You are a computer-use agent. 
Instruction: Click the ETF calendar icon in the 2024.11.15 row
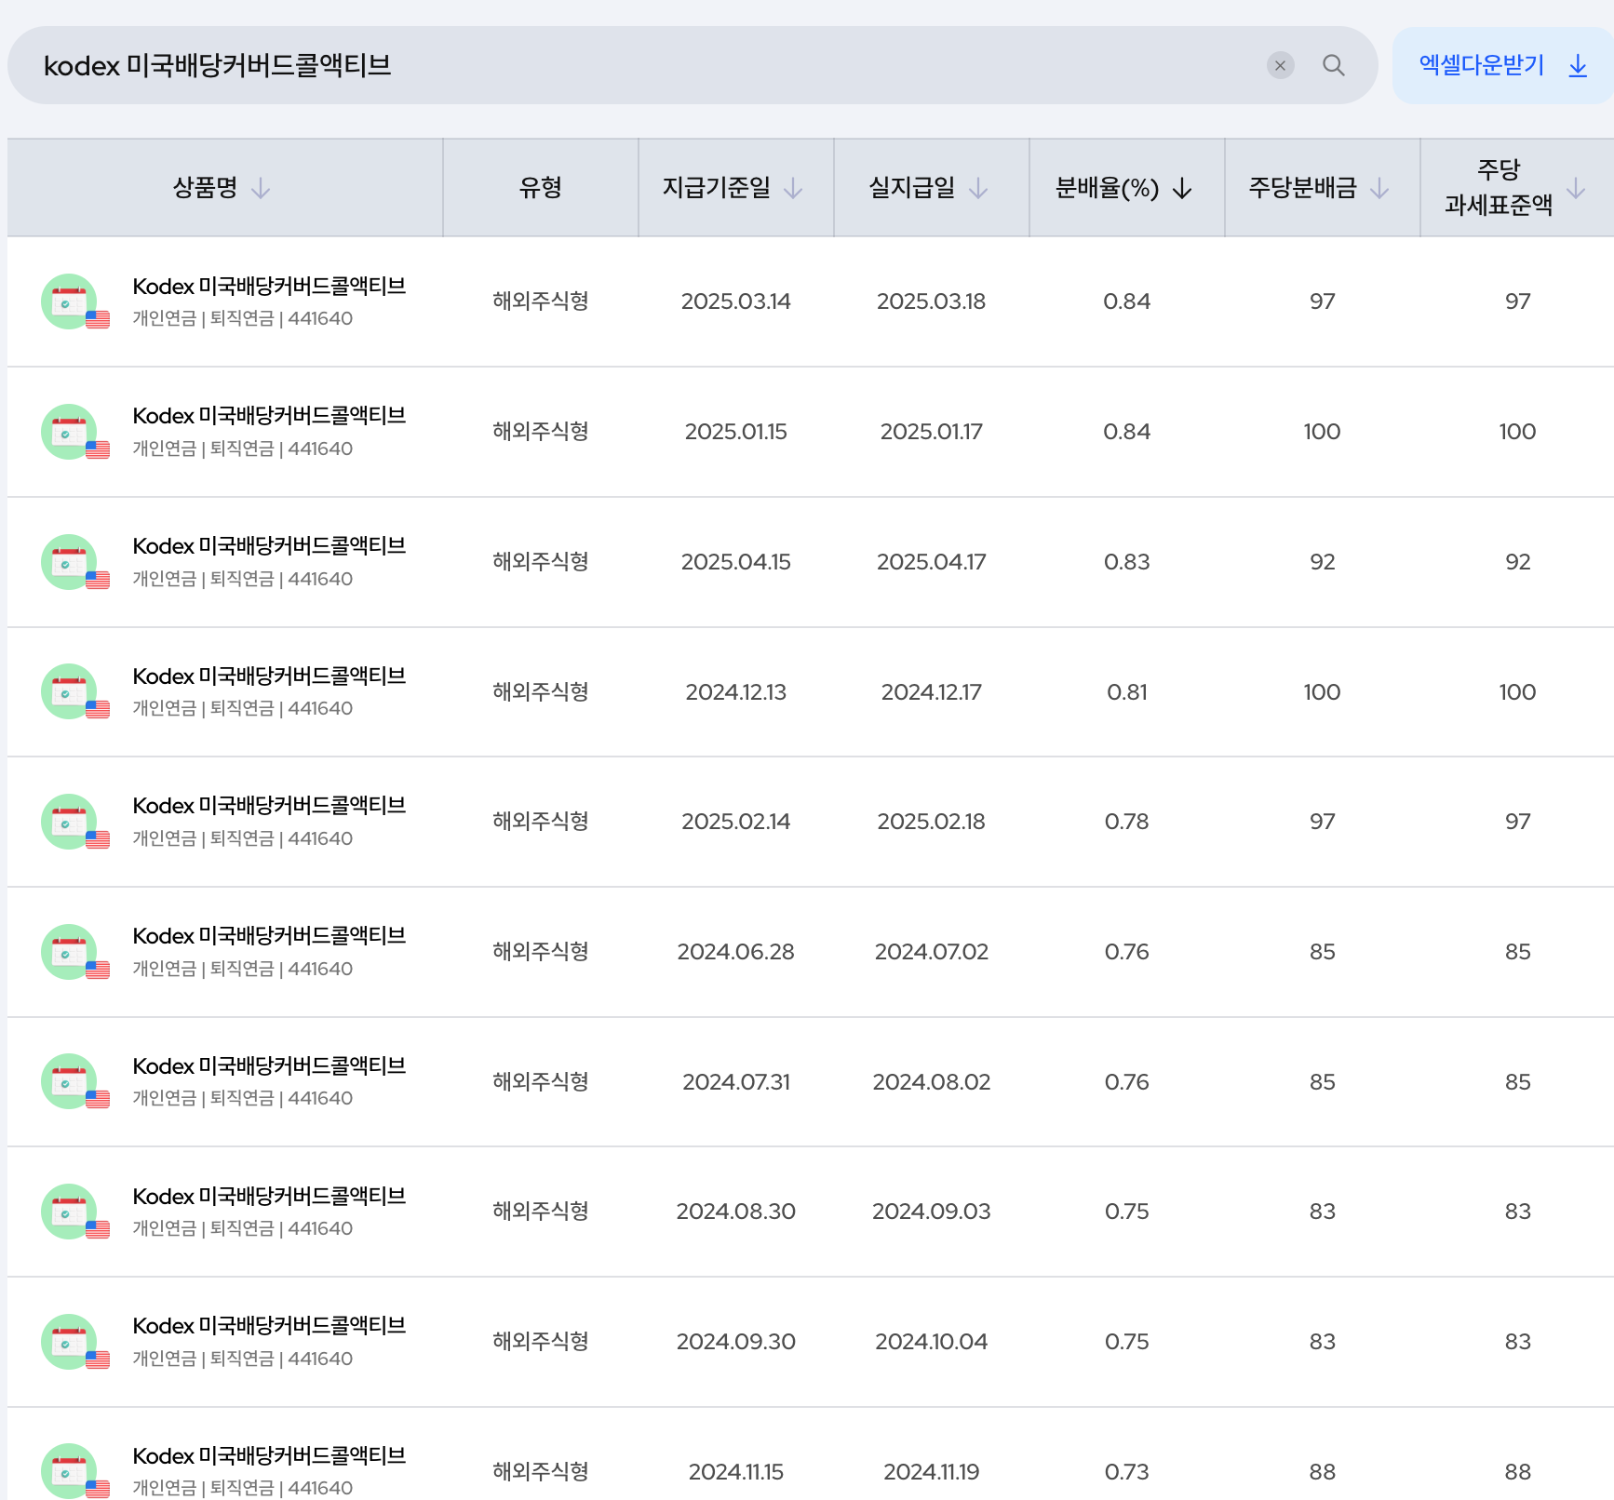pos(74,1471)
